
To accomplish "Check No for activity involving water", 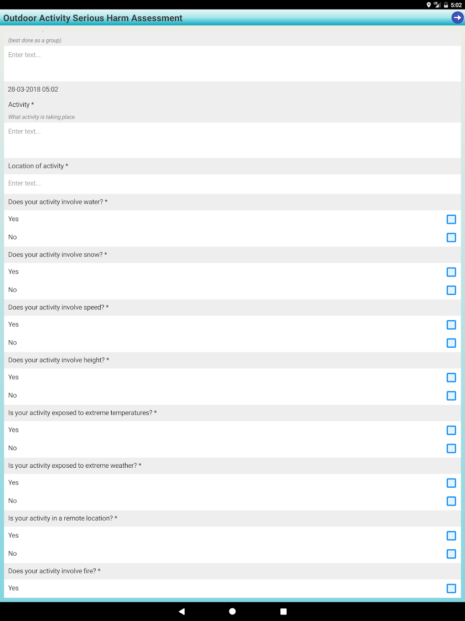I will click(451, 238).
